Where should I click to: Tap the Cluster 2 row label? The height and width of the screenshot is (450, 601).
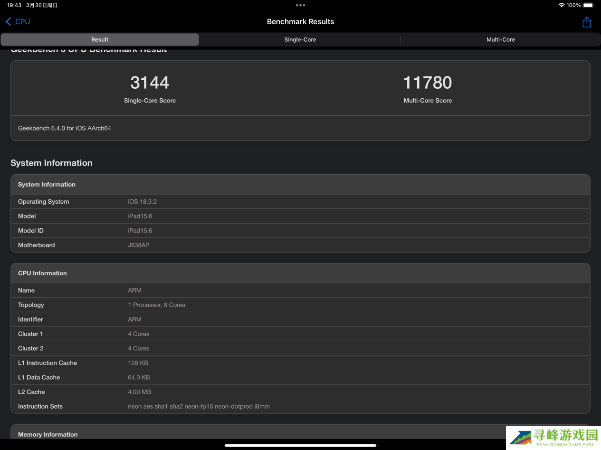31,348
